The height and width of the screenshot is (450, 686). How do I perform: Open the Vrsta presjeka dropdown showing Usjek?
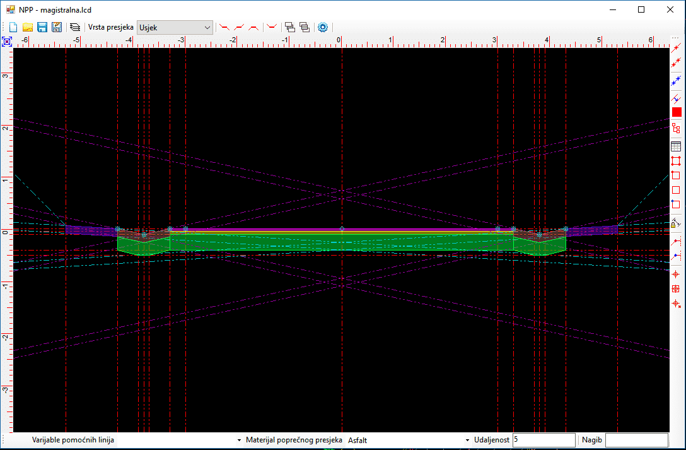point(175,27)
